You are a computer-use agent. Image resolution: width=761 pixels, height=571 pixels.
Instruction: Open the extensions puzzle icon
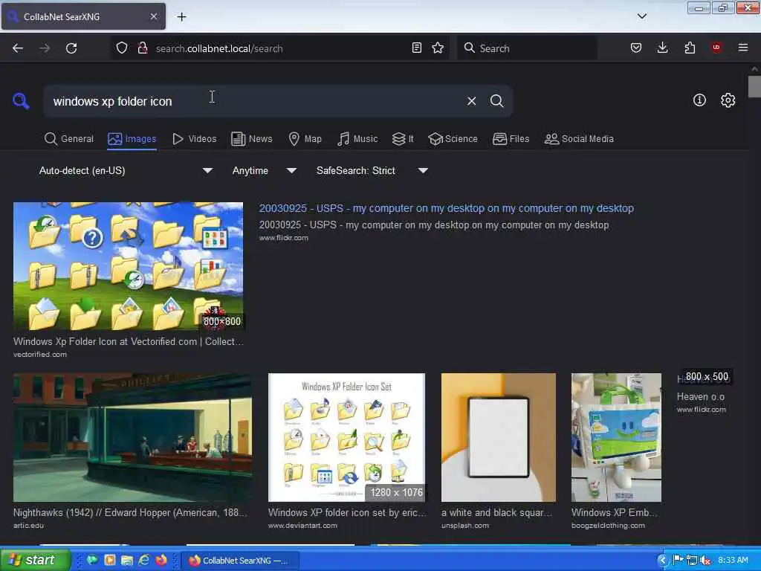coord(690,48)
